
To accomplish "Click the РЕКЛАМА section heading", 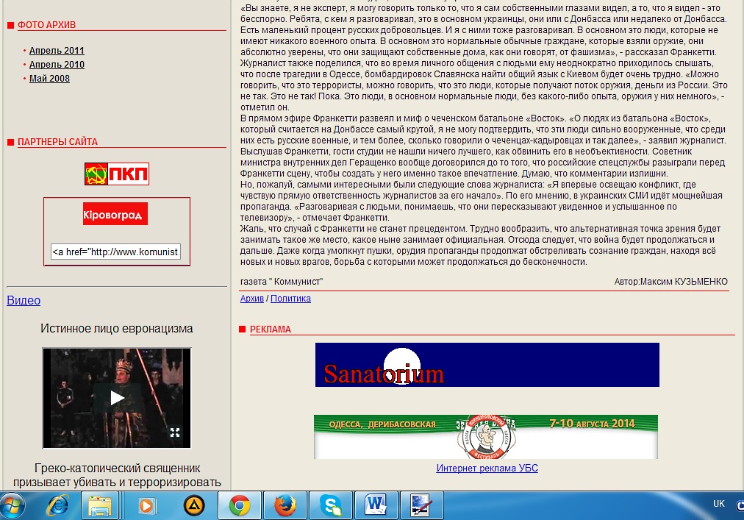I will tap(271, 330).
